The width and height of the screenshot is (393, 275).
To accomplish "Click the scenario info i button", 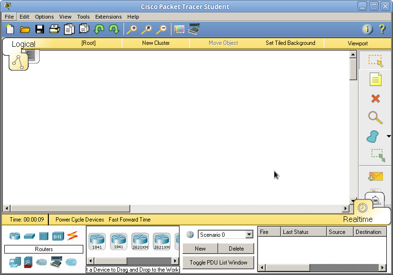I will tap(190, 234).
